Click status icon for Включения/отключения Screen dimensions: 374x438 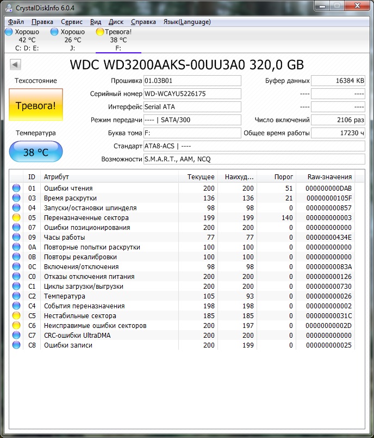(16, 266)
